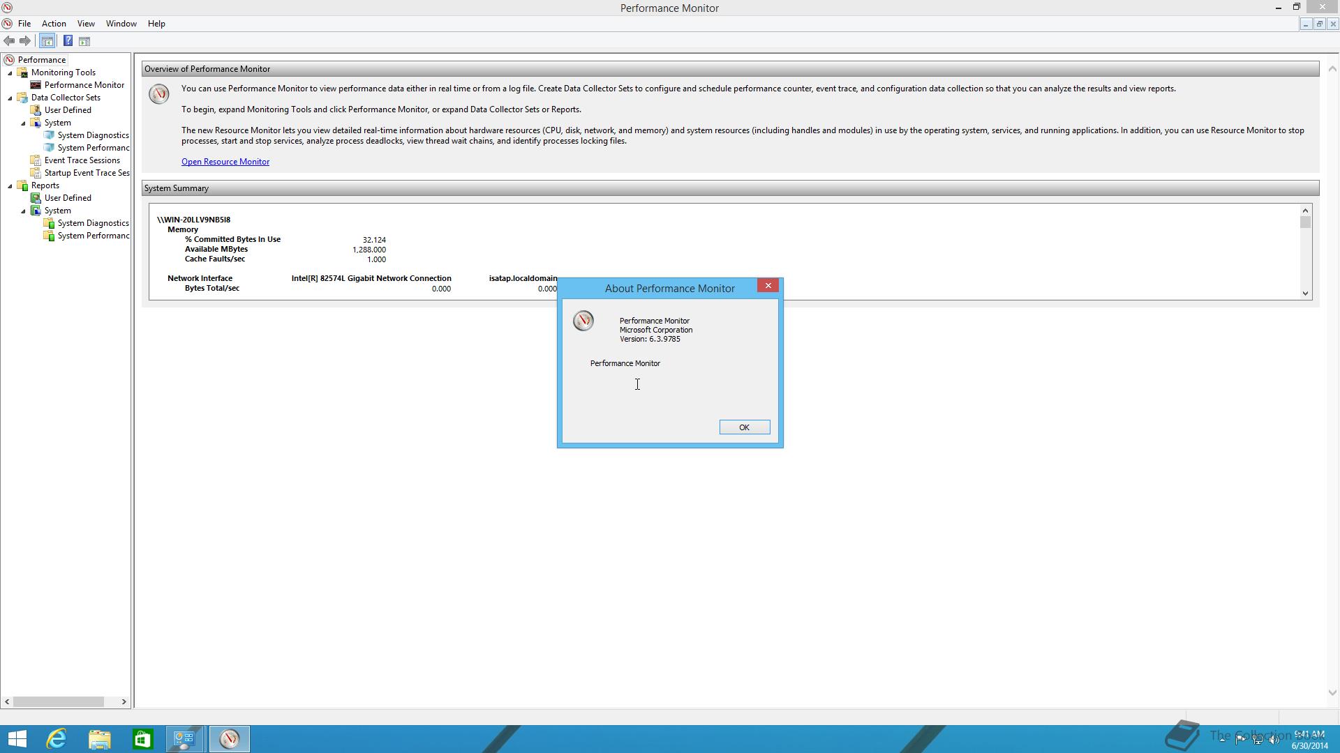Toggle the Show/Hide Action Pane icon
The image size is (1340, 753).
click(84, 41)
